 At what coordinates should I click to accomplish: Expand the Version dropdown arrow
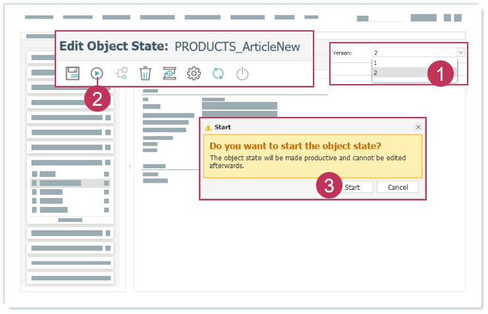(x=460, y=53)
